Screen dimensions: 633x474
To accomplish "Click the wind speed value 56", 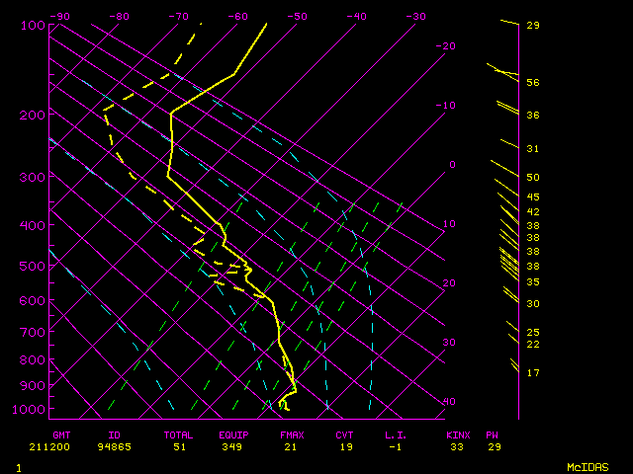I will 532,83.
